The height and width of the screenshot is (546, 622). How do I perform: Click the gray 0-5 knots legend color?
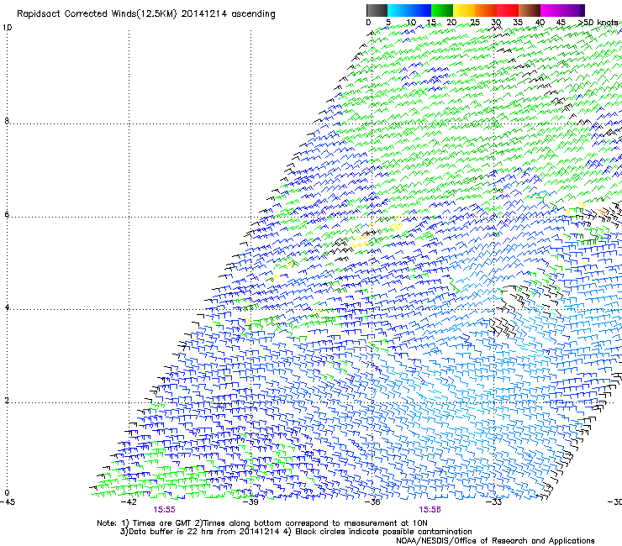coord(377,10)
